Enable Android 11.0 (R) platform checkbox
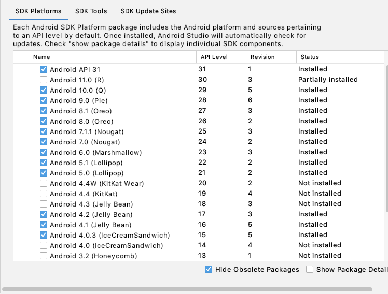Image resolution: width=388 pixels, height=294 pixels. click(44, 80)
